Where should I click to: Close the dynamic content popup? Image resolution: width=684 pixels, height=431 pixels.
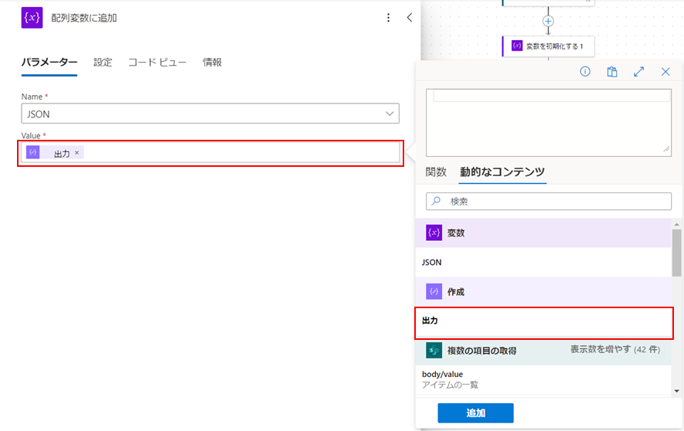coord(665,72)
